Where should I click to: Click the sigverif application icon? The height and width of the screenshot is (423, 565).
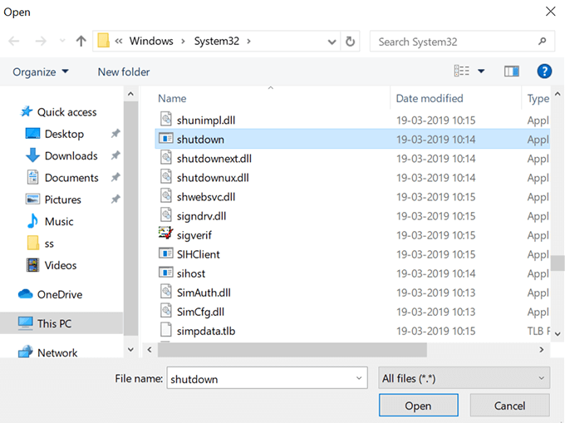click(x=165, y=234)
